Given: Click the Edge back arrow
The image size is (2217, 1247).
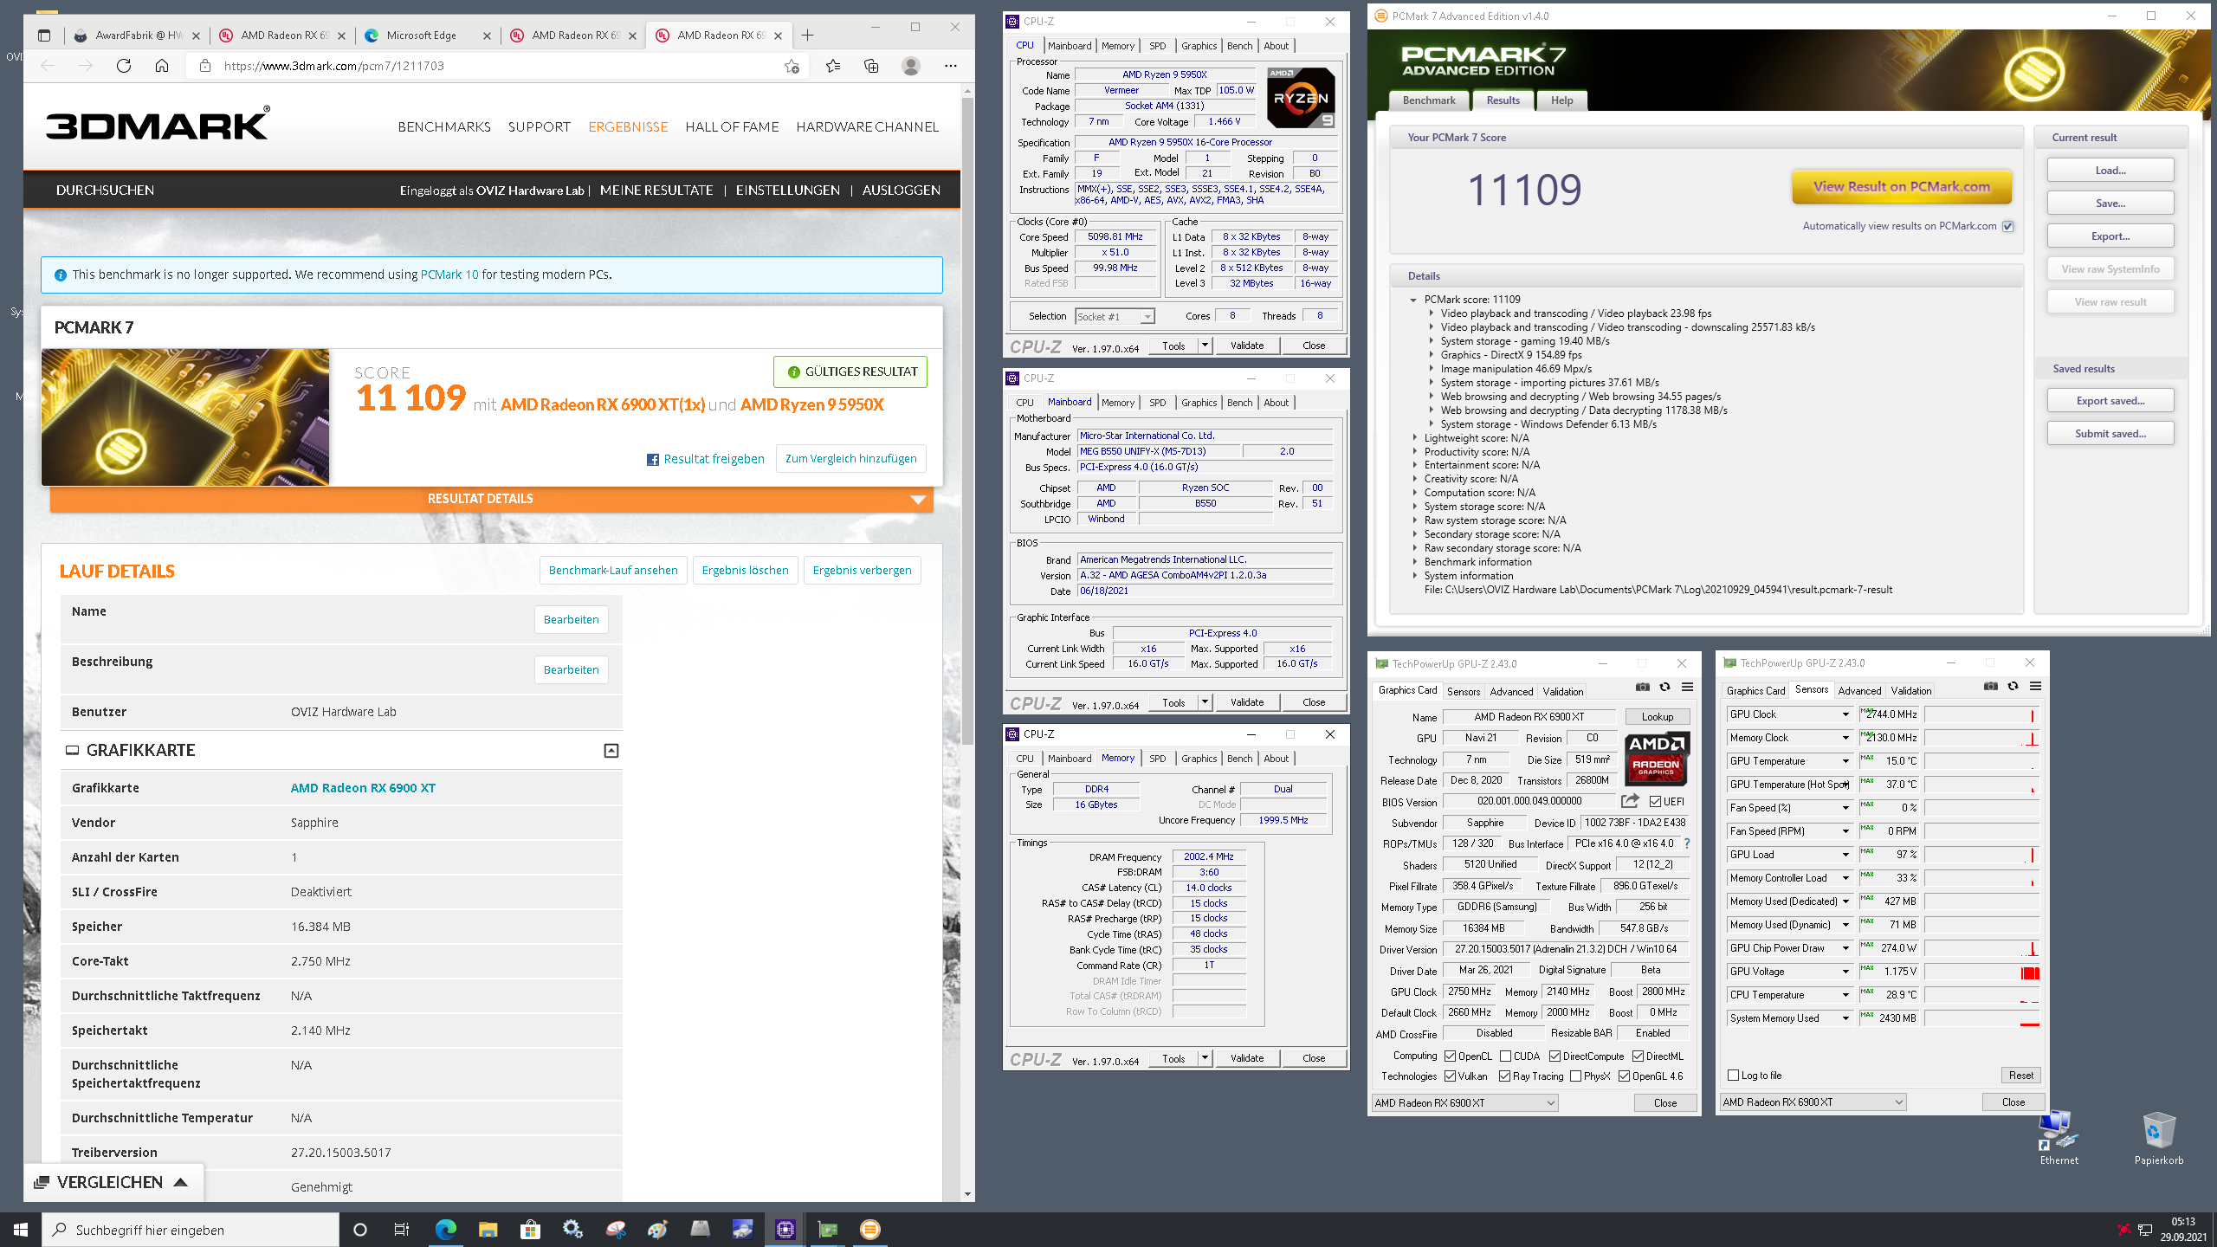Looking at the screenshot, I should tap(48, 66).
